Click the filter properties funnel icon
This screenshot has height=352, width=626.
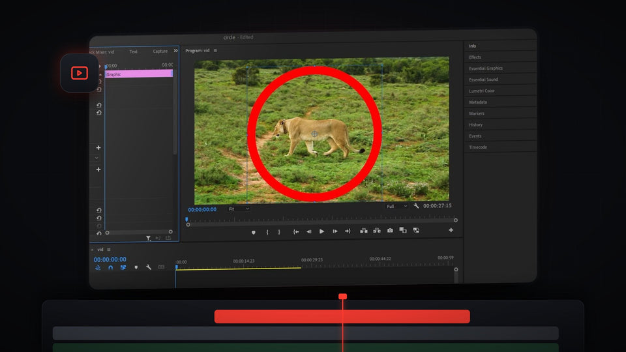pyautogui.click(x=148, y=239)
